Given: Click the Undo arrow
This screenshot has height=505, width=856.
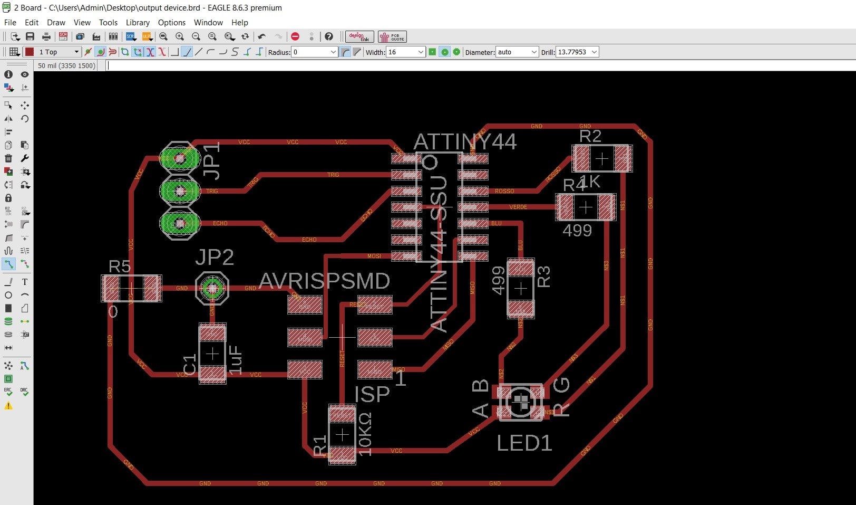Looking at the screenshot, I should [x=262, y=36].
